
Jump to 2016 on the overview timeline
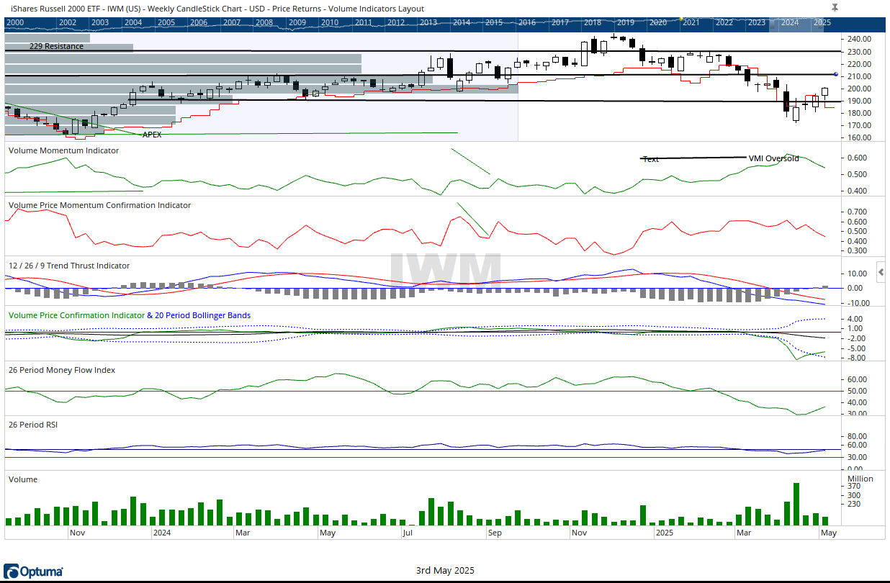tap(527, 23)
